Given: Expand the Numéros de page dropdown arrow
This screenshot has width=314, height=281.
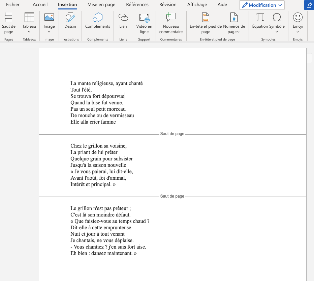Looking at the screenshot, I should [x=238, y=32].
